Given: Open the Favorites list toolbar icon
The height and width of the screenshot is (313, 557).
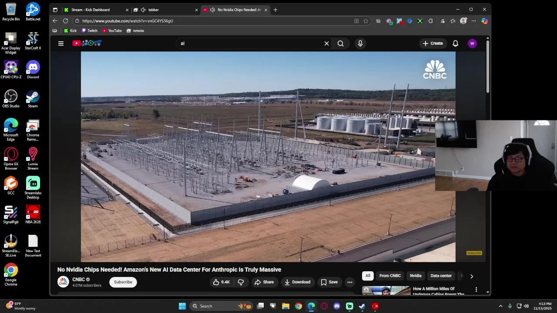Looking at the screenshot, I should tap(453, 21).
